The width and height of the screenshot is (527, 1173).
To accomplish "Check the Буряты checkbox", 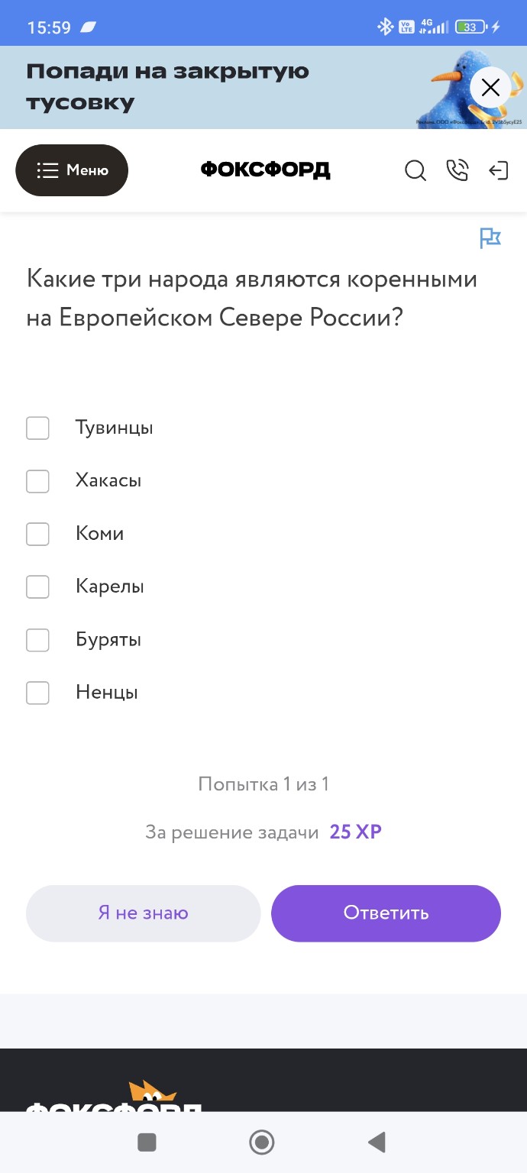I will (37, 640).
